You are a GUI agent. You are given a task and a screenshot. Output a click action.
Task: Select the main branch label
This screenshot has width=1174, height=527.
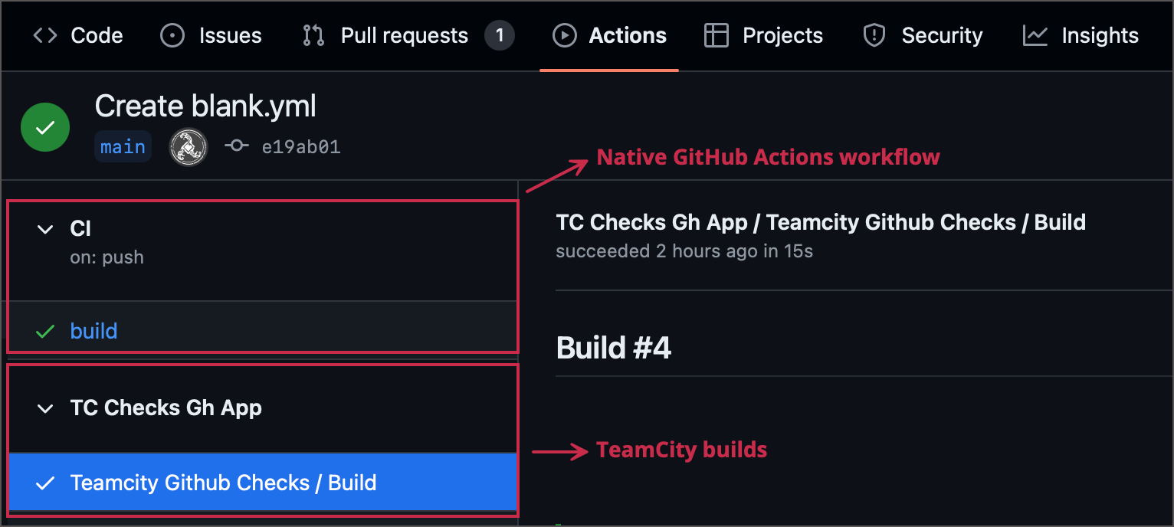(x=123, y=146)
